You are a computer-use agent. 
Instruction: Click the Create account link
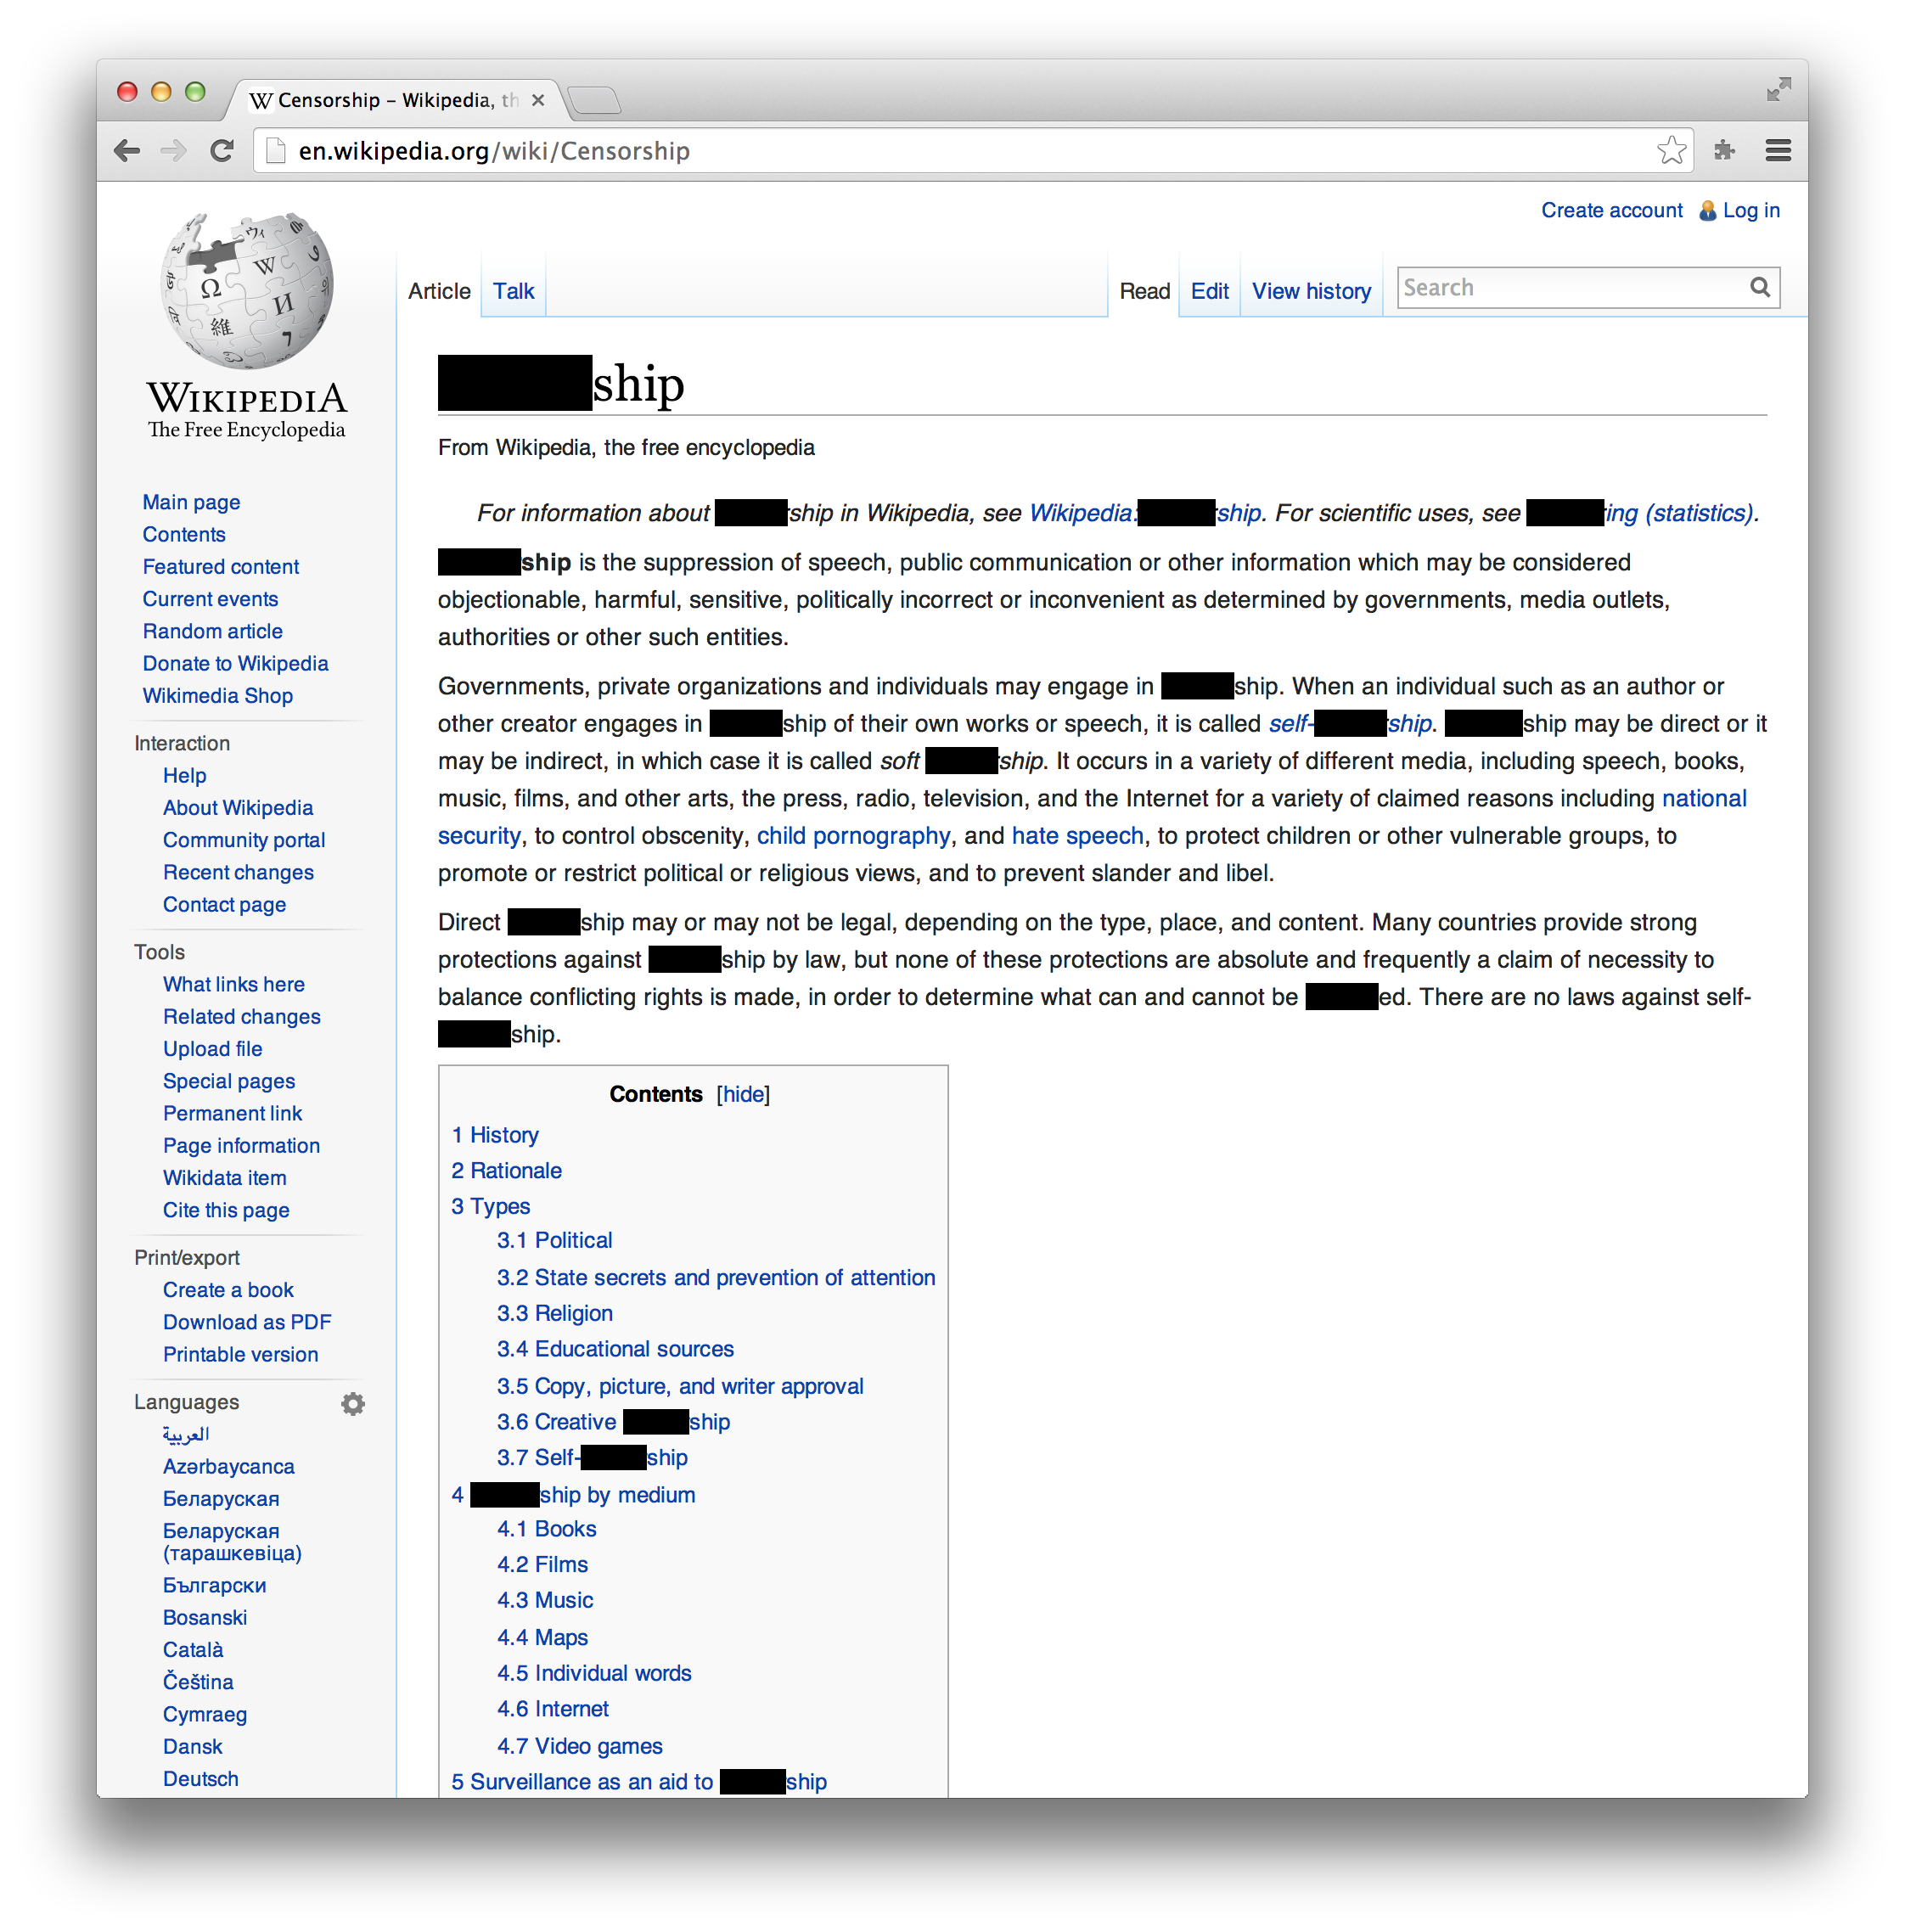tap(1611, 210)
